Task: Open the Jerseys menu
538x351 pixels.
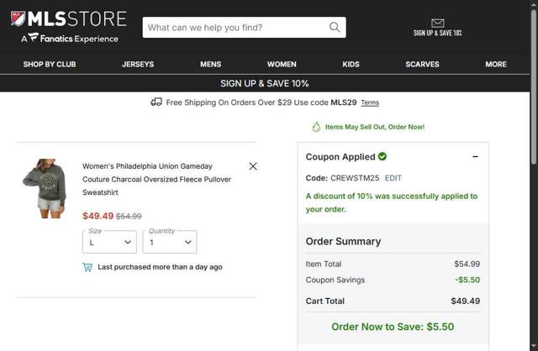Action: pos(138,64)
